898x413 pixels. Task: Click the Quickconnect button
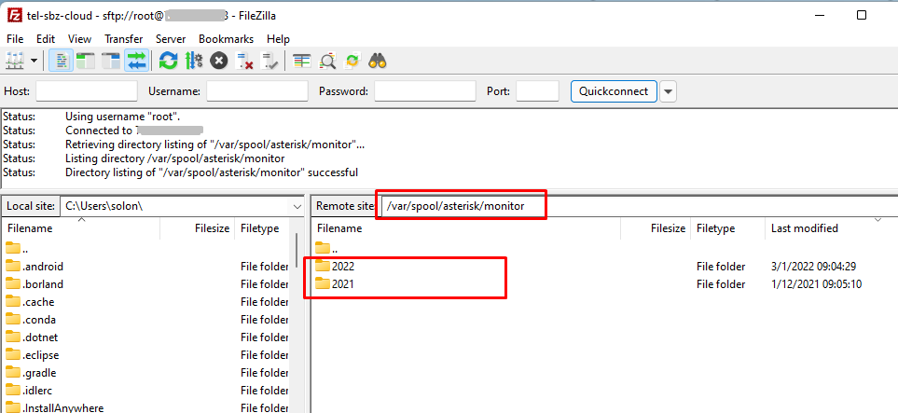coord(614,91)
